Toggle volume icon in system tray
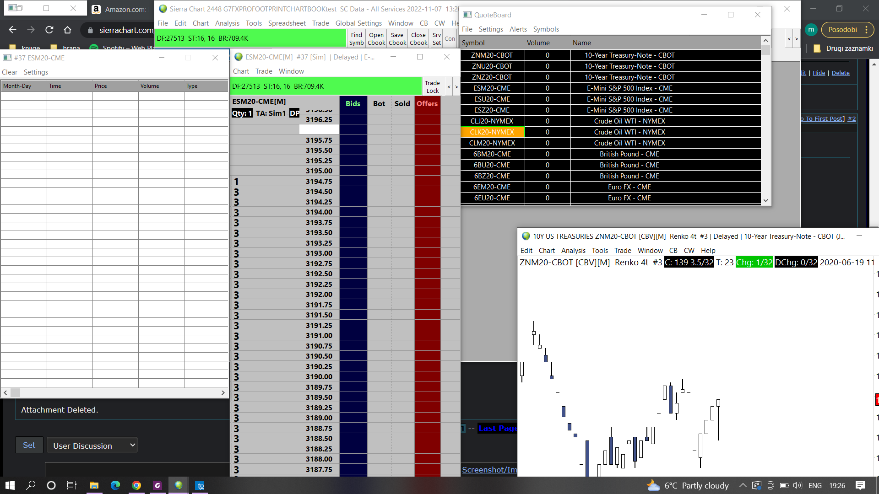 (x=798, y=485)
